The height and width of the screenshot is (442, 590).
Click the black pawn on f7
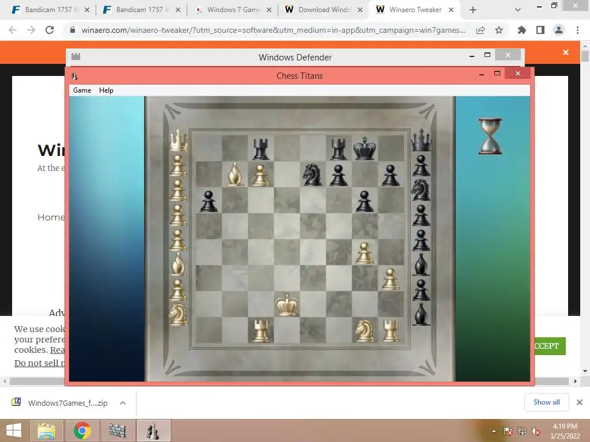click(339, 175)
